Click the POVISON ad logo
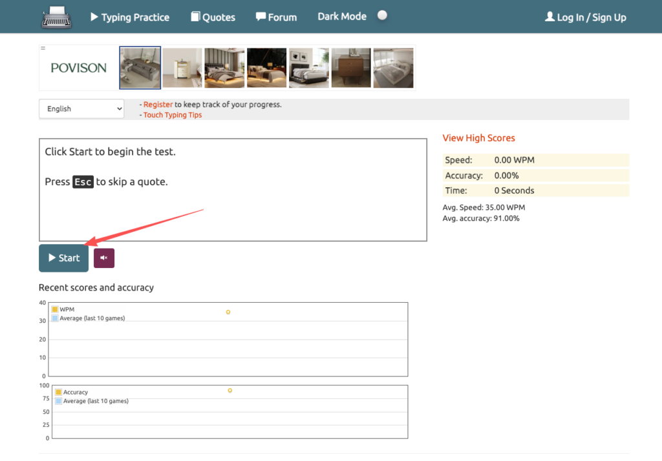This screenshot has height=461, width=662. coord(78,68)
